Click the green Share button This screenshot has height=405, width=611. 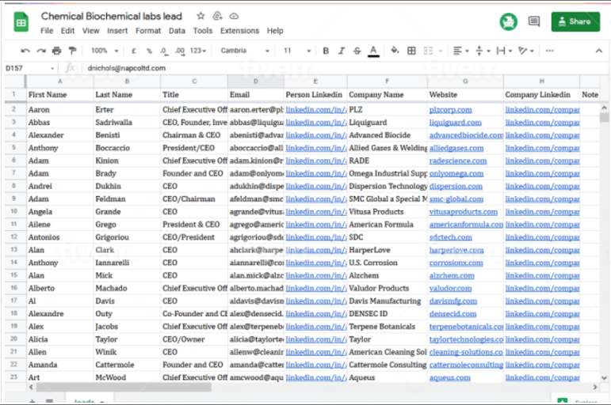pos(575,21)
